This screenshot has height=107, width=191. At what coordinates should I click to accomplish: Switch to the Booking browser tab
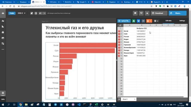click(127, 2)
